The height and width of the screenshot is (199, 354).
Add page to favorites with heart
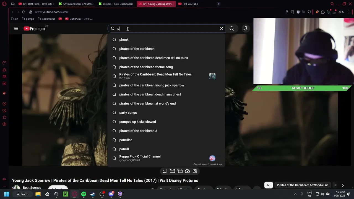[x=309, y=12]
